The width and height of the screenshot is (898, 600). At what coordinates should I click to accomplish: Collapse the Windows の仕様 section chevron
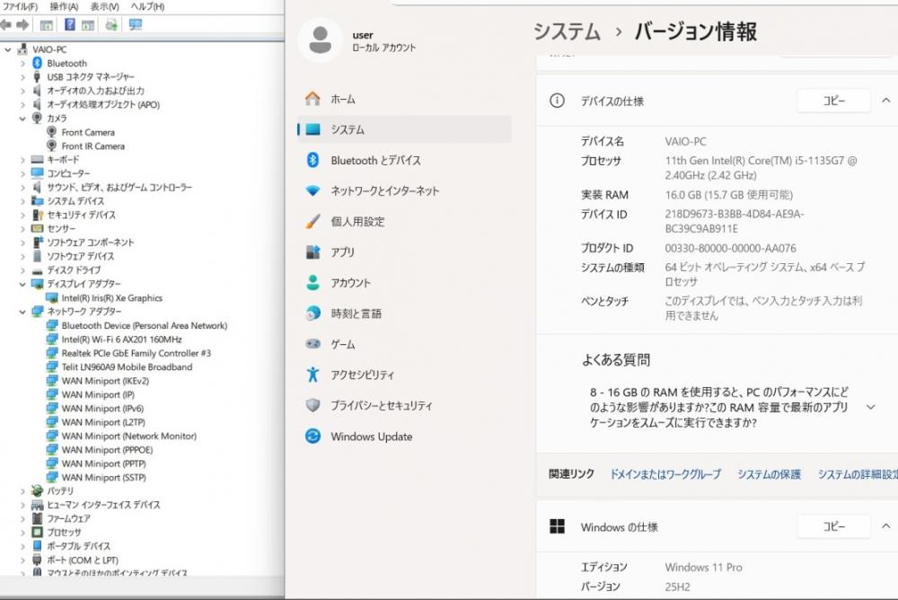click(886, 526)
